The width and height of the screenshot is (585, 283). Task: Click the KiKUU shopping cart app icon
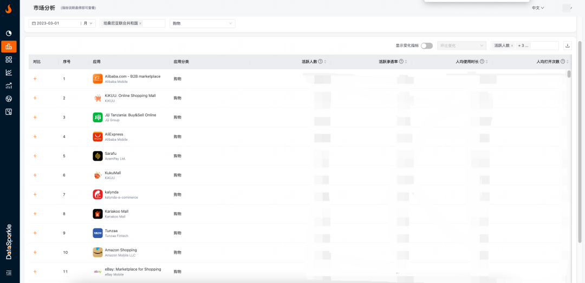coord(97,98)
